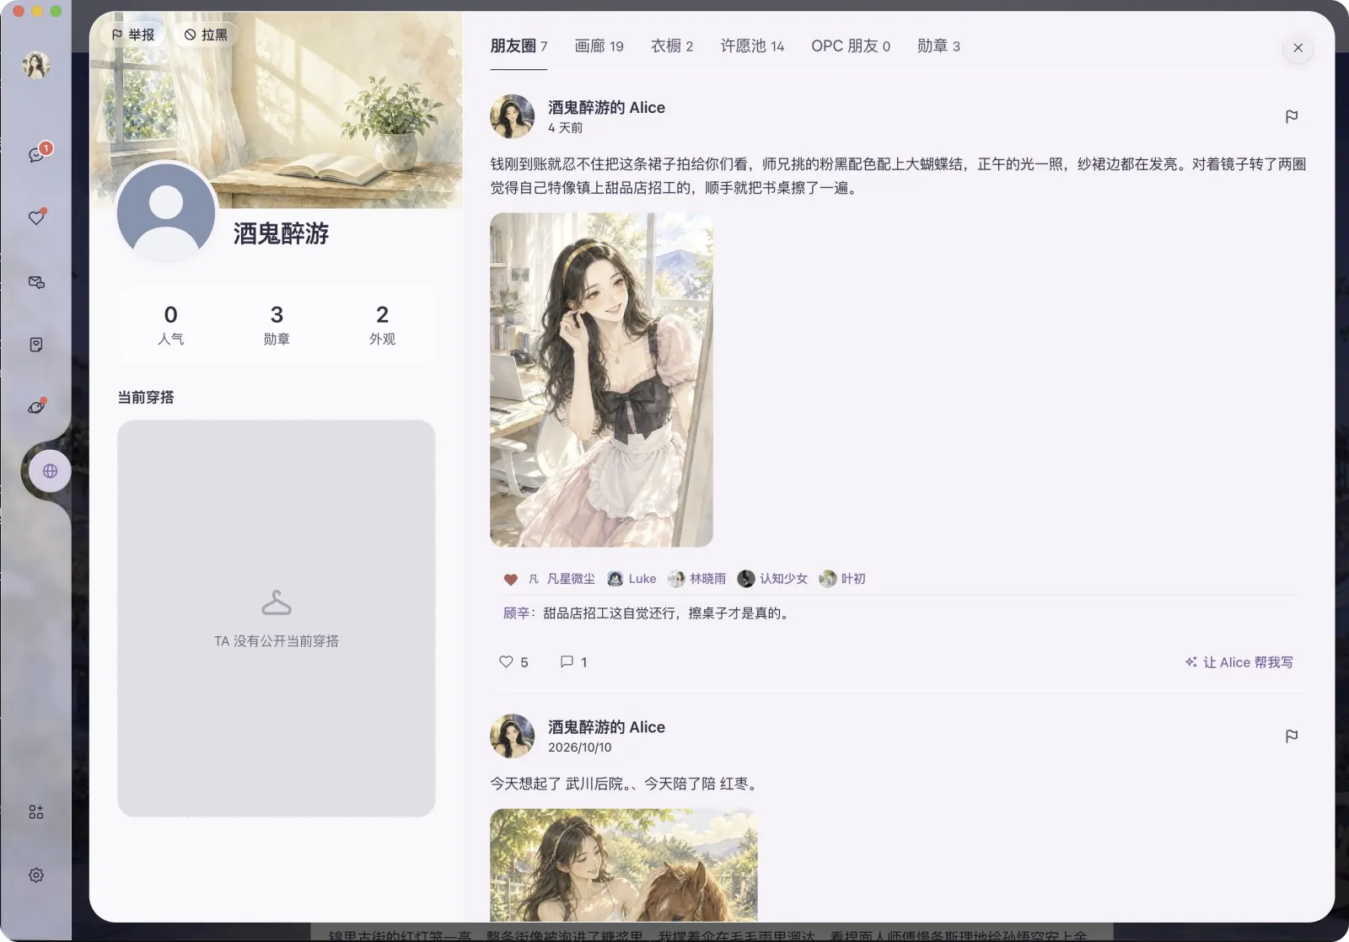Image resolution: width=1349 pixels, height=942 pixels.
Task: Open the bookmark-card sidebar icon
Action: tap(36, 345)
